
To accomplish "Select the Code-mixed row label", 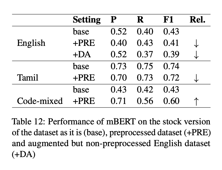I will tap(40, 101).
